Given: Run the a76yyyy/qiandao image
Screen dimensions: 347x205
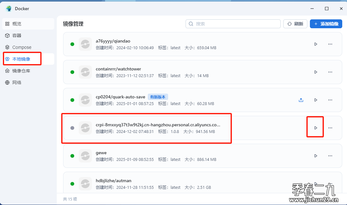Looking at the screenshot, I should (316, 44).
